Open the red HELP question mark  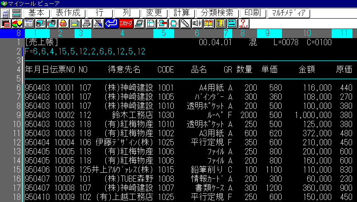point(244,24)
